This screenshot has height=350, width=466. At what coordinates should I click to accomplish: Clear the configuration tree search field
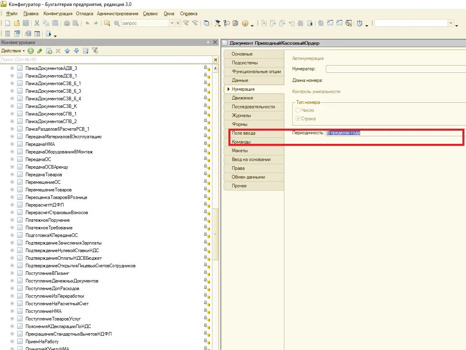pos(216,60)
